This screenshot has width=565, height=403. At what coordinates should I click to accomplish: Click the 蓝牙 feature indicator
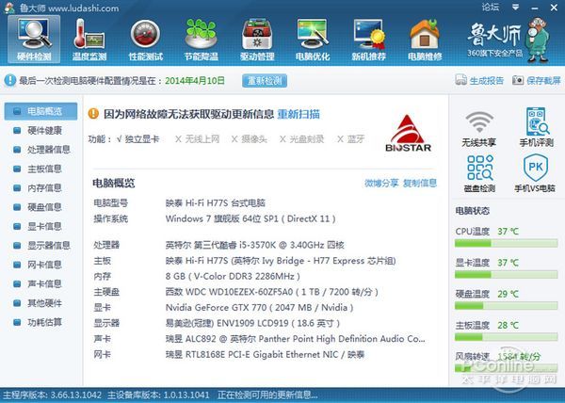(350, 139)
